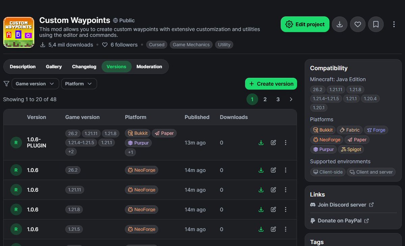Click the 26.2 compatibility version chip

(318, 89)
